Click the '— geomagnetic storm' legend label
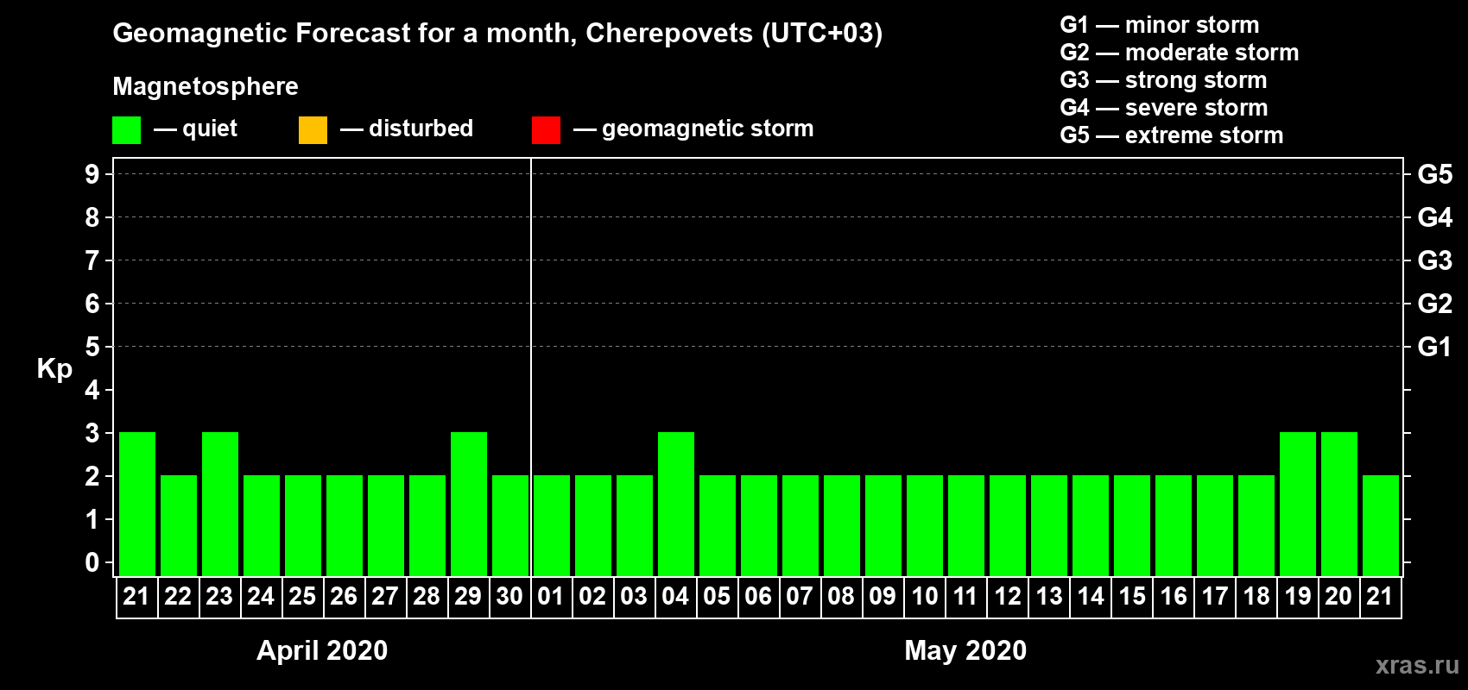The height and width of the screenshot is (690, 1468). point(693,129)
